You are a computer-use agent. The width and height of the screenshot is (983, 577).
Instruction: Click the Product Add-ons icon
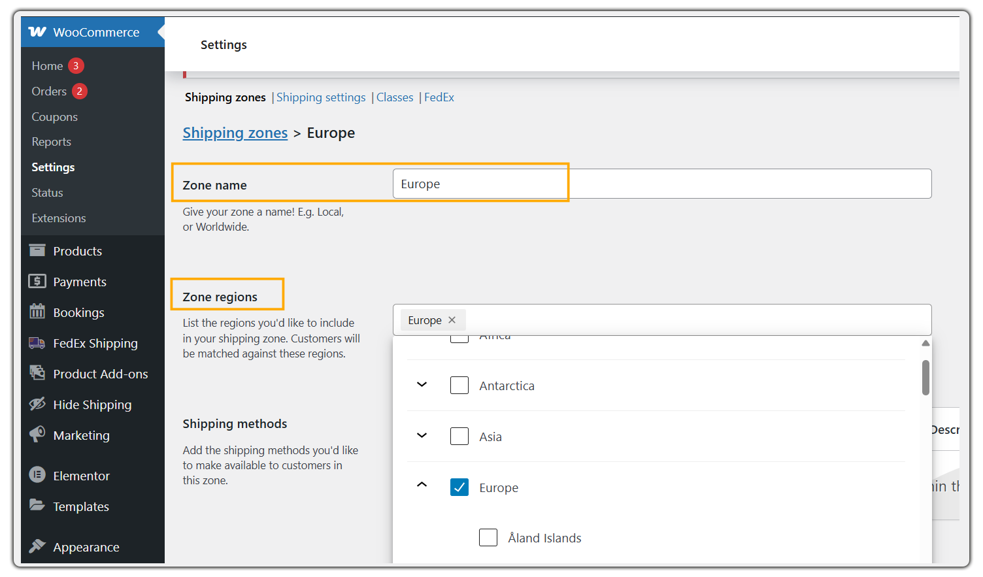pos(37,373)
